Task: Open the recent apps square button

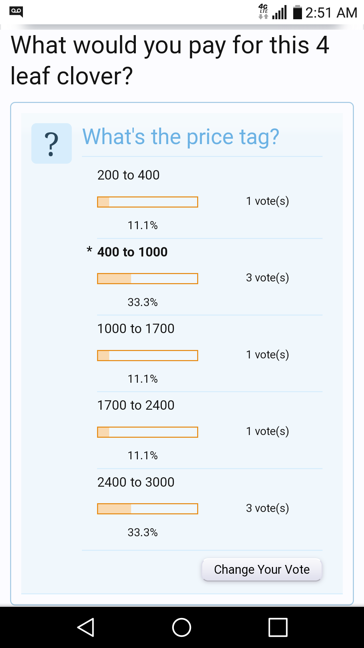Action: (x=278, y=627)
